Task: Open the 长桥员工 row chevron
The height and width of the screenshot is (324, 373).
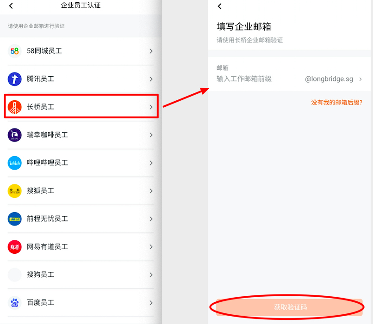Action: point(151,107)
